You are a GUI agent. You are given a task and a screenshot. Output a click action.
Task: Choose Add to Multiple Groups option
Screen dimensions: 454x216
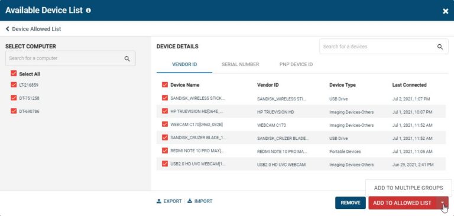[408, 188]
